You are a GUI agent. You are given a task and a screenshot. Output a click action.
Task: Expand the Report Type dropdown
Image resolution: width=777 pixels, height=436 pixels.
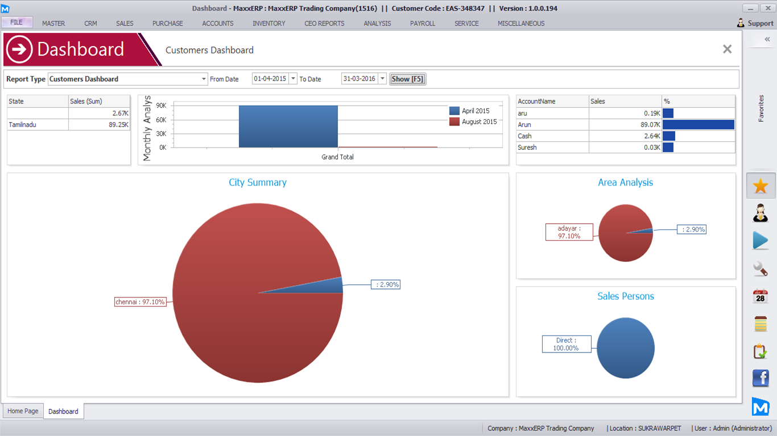(x=204, y=79)
